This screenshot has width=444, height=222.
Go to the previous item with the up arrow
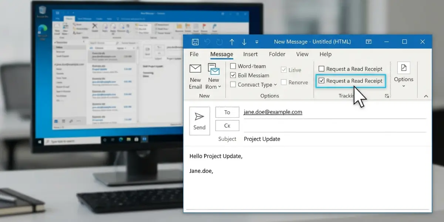pyautogui.click(x=232, y=42)
